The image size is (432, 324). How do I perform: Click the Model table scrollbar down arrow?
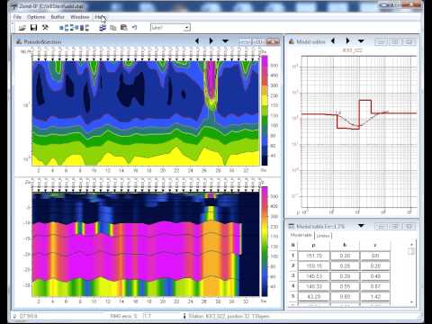(411, 302)
